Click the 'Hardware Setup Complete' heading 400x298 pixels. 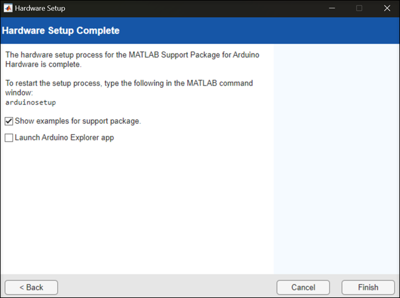[x=61, y=31]
